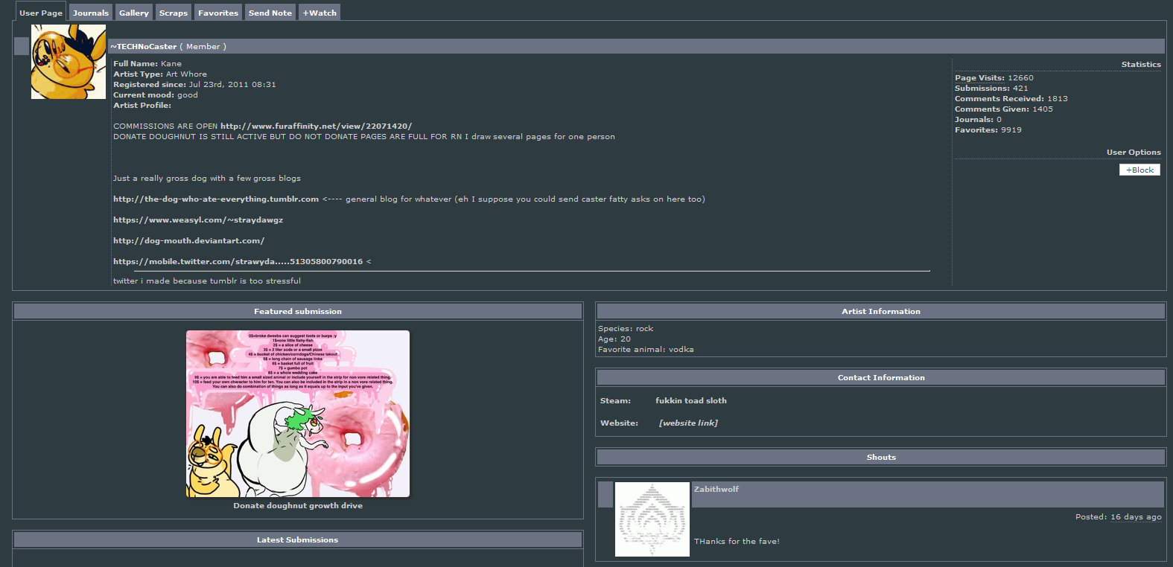The width and height of the screenshot is (1173, 567).
Task: Block this user with +Block button
Action: click(1139, 170)
